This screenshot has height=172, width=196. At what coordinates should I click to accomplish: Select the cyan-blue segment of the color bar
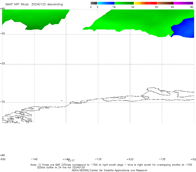106,3
